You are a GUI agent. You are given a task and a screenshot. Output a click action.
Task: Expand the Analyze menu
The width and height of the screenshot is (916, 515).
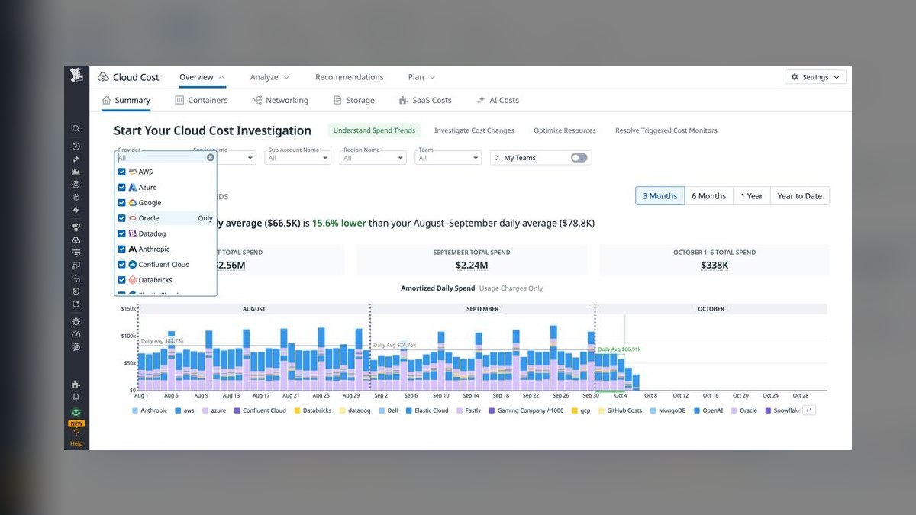[x=269, y=77]
